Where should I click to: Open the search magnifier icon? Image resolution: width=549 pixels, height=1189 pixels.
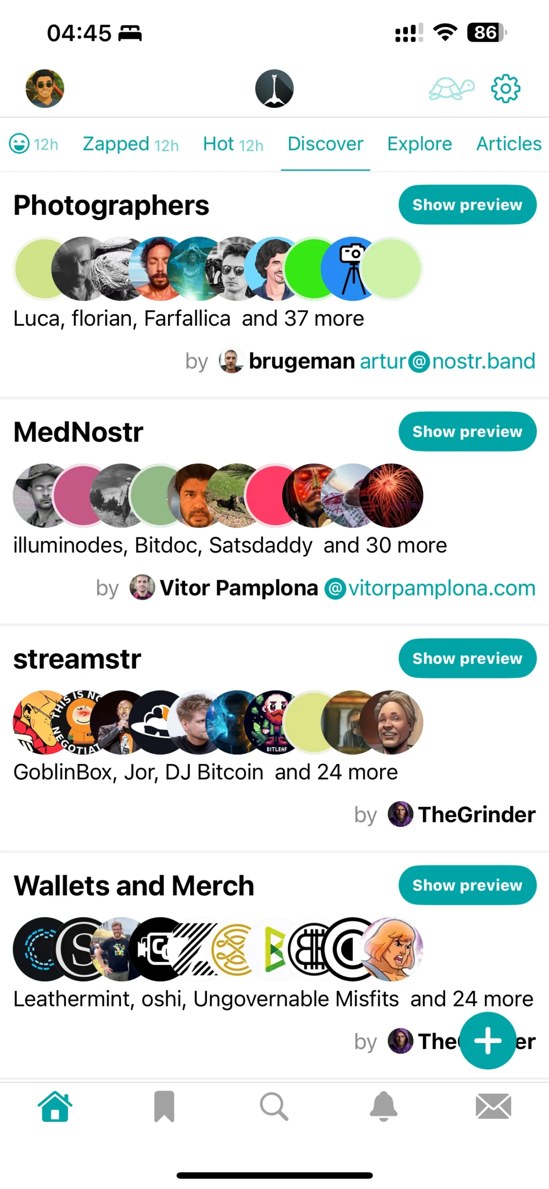pyautogui.click(x=274, y=1106)
